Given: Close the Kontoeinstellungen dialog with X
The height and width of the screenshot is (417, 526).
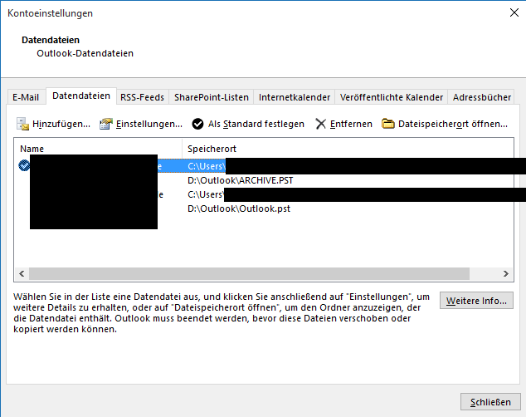Looking at the screenshot, I should pyautogui.click(x=514, y=12).
